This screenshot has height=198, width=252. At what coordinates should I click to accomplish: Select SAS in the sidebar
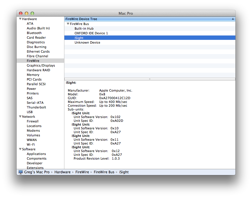coord(30,98)
